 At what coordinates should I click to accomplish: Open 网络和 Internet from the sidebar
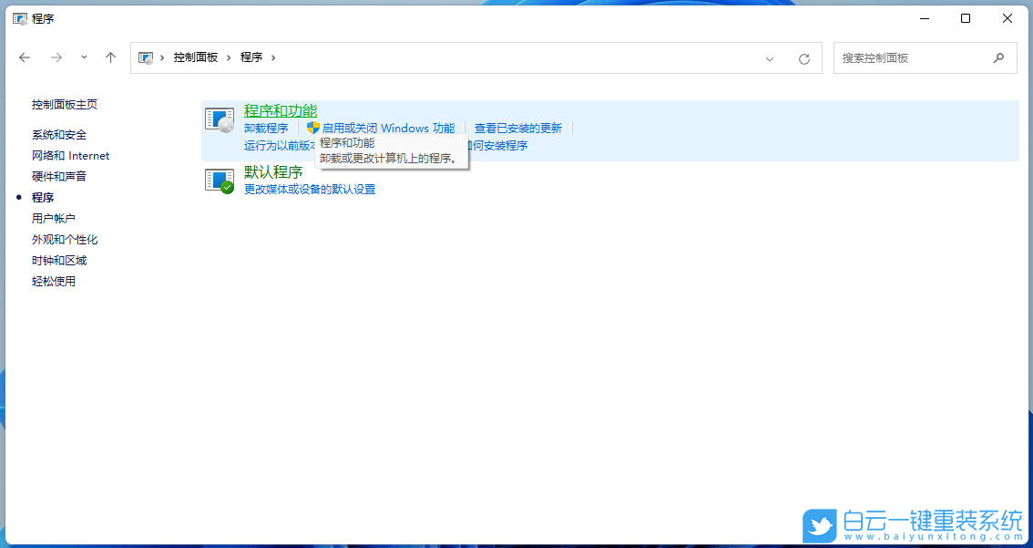click(x=71, y=155)
